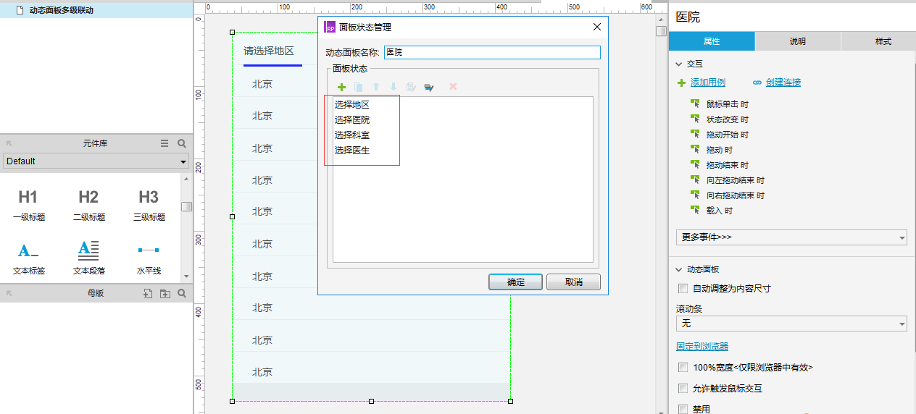Click the page icon of 动态面板多级联动
This screenshot has width=916, height=414.
tap(20, 10)
